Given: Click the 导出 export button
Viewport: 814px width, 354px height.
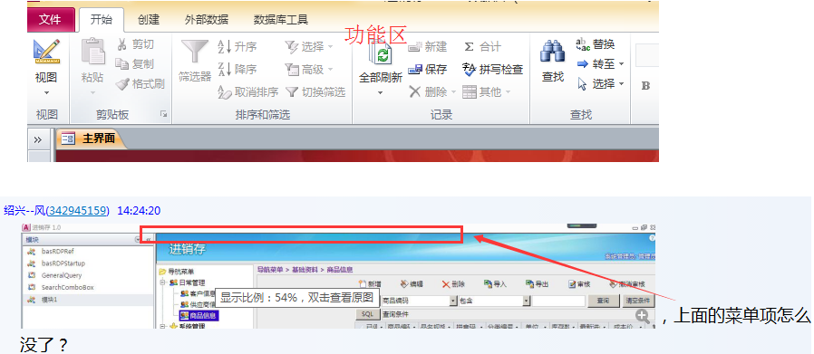Looking at the screenshot, I should [x=537, y=284].
